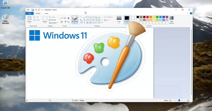This screenshot has height=111, width=212.
Task: Choose the Fill with color bucket
Action: point(65,18)
